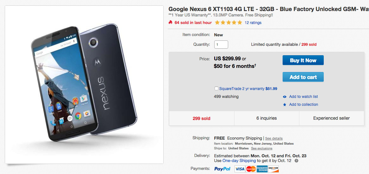Click the American Express card icon

[262, 169]
